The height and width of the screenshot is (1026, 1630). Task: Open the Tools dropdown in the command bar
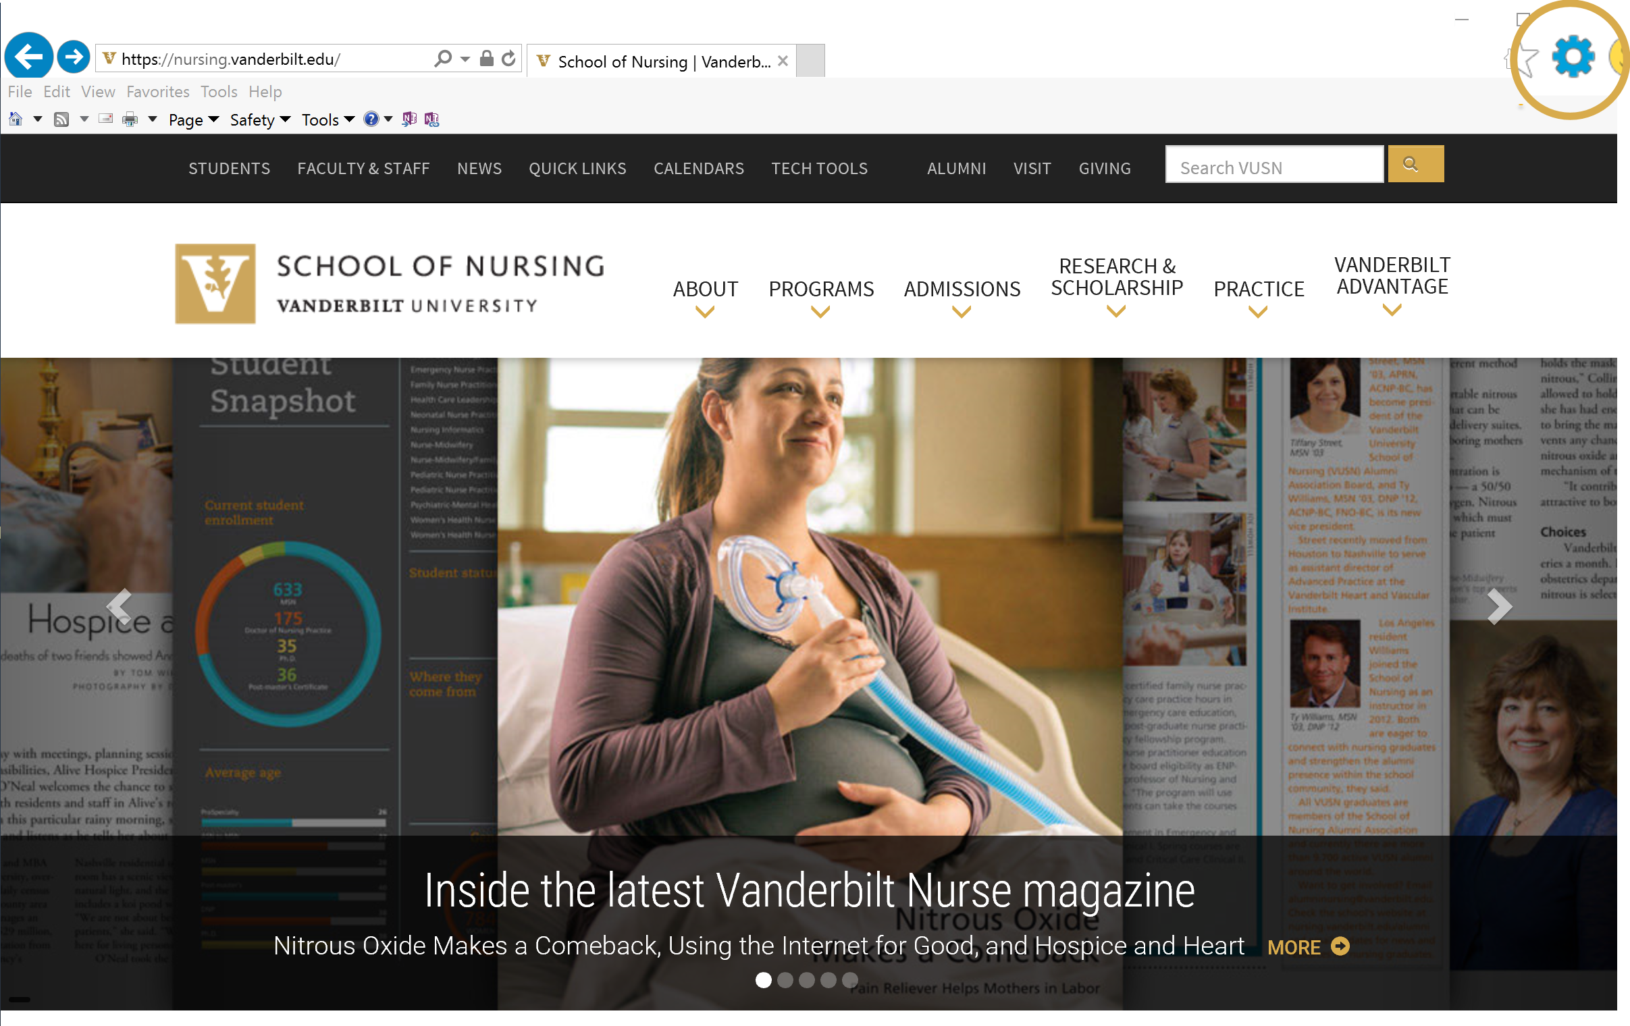(x=327, y=119)
